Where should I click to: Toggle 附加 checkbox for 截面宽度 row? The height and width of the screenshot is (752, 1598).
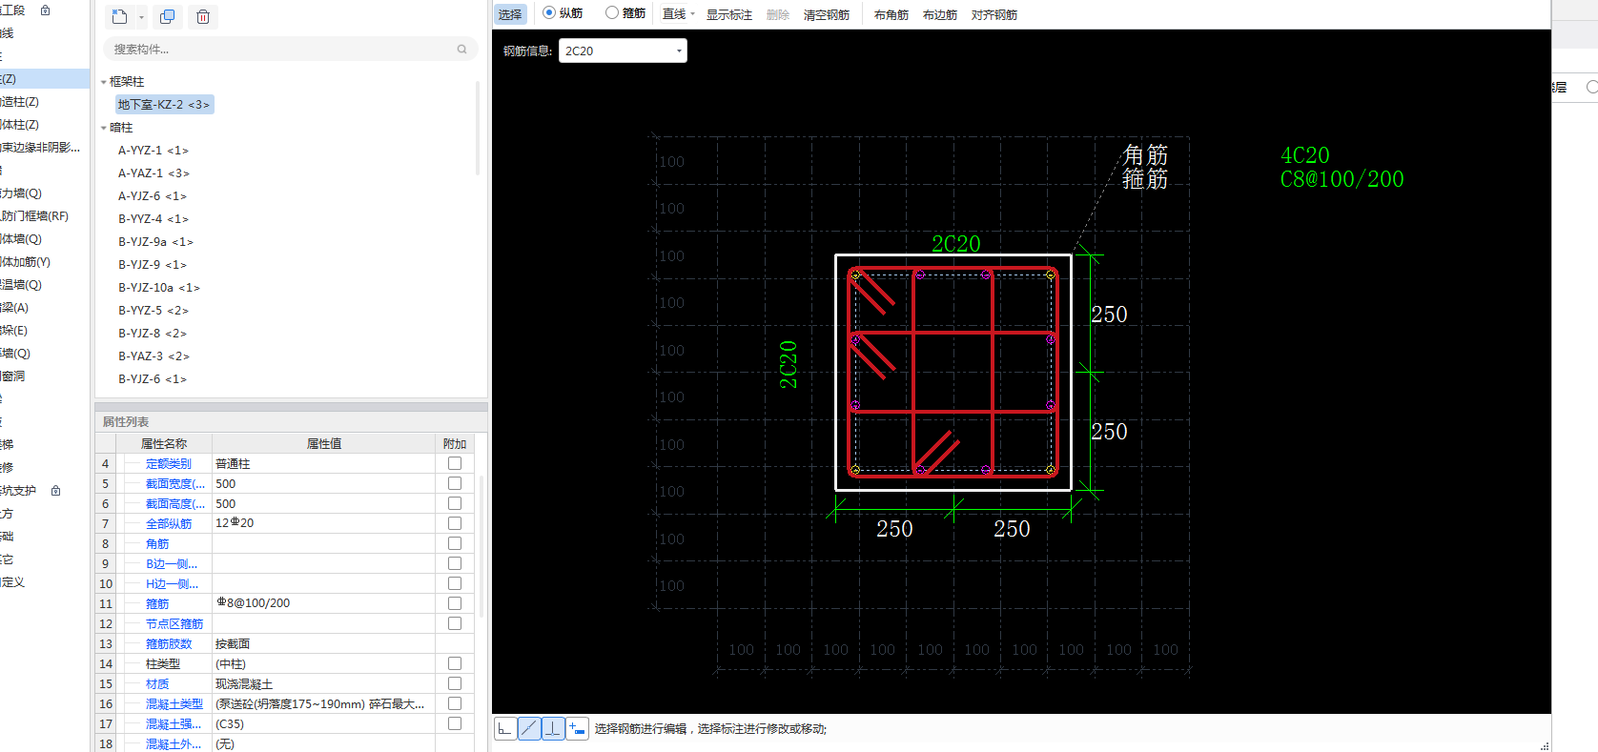[455, 483]
